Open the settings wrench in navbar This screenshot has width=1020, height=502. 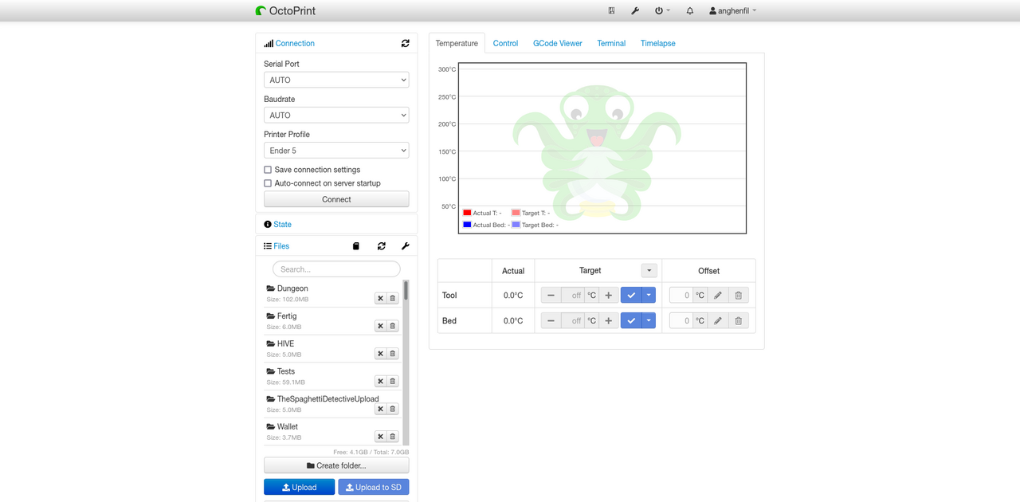coord(635,10)
